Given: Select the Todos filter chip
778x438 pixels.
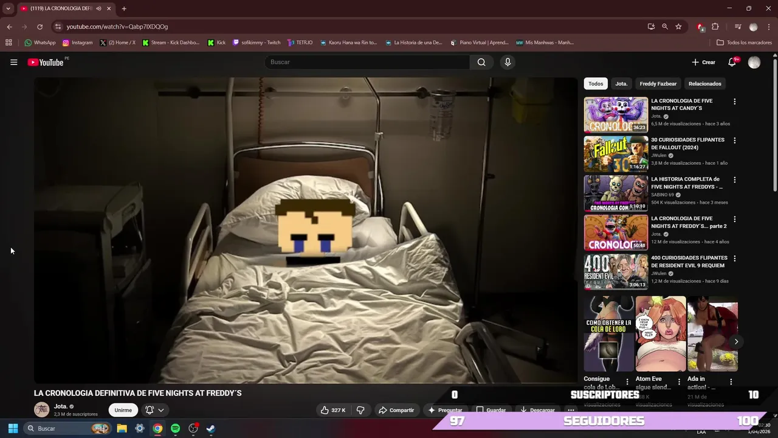Looking at the screenshot, I should tap(596, 83).
